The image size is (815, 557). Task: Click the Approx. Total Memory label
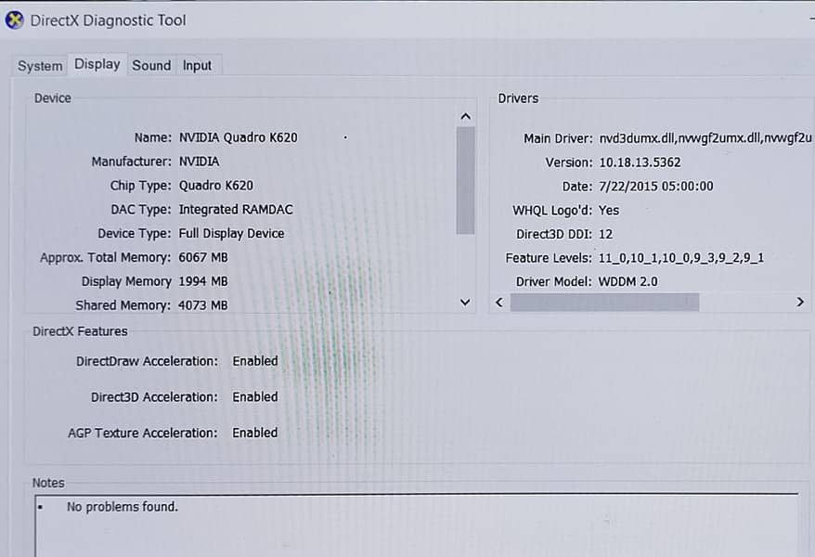tap(105, 258)
